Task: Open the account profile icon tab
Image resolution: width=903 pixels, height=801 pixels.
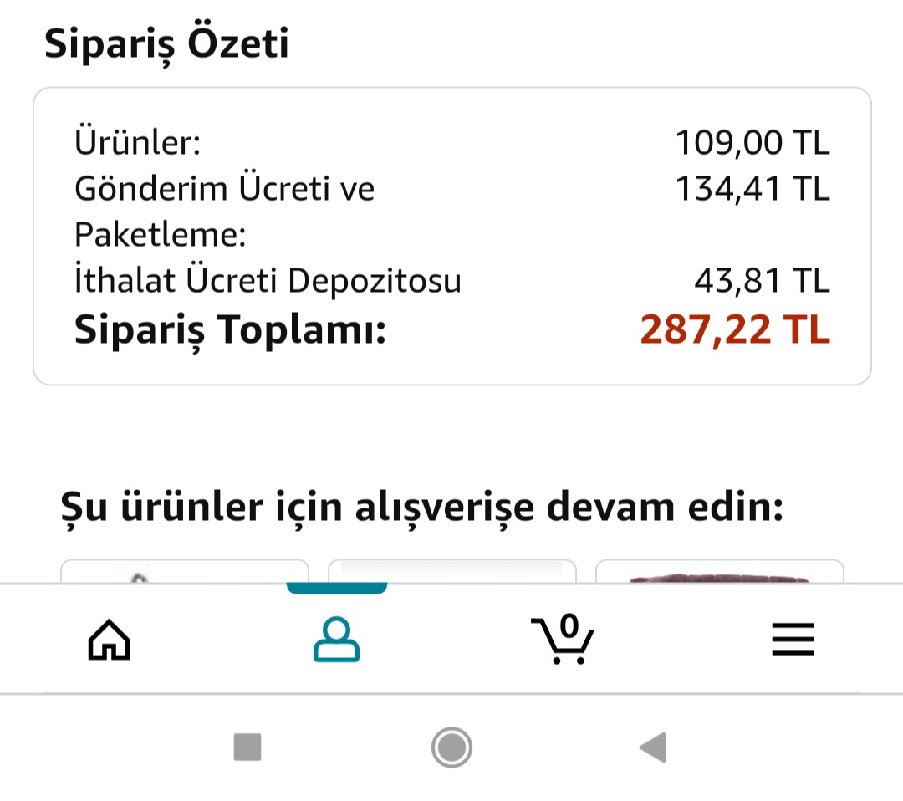Action: pyautogui.click(x=336, y=640)
